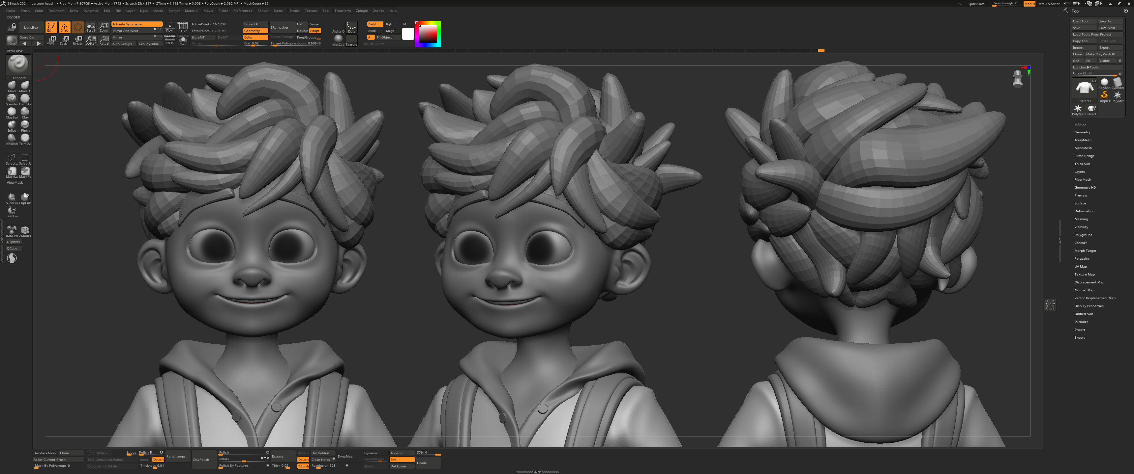This screenshot has width=1134, height=474.
Task: Click the main color picker square
Action: (428, 34)
